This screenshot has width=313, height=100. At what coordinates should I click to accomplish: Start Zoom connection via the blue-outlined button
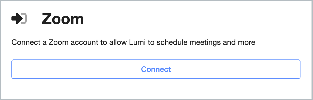click(x=156, y=69)
